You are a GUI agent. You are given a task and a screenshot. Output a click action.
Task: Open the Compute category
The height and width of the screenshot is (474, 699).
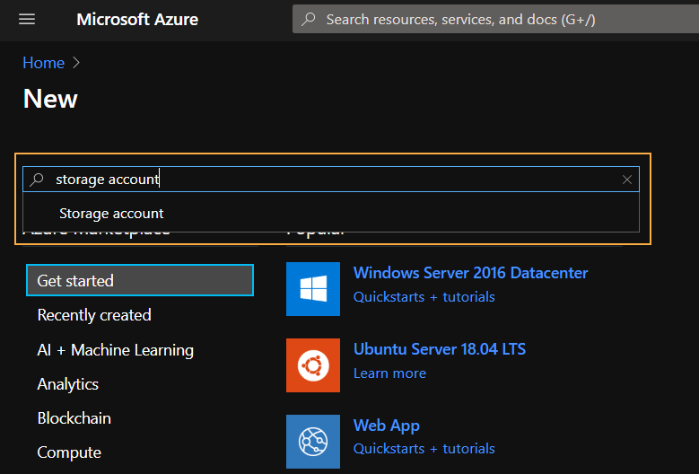(x=69, y=452)
